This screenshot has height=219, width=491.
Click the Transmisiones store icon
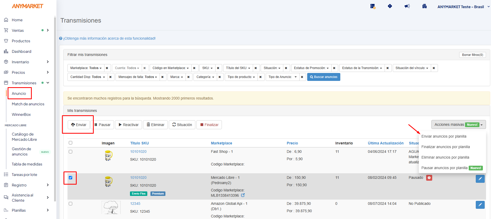tap(6, 83)
